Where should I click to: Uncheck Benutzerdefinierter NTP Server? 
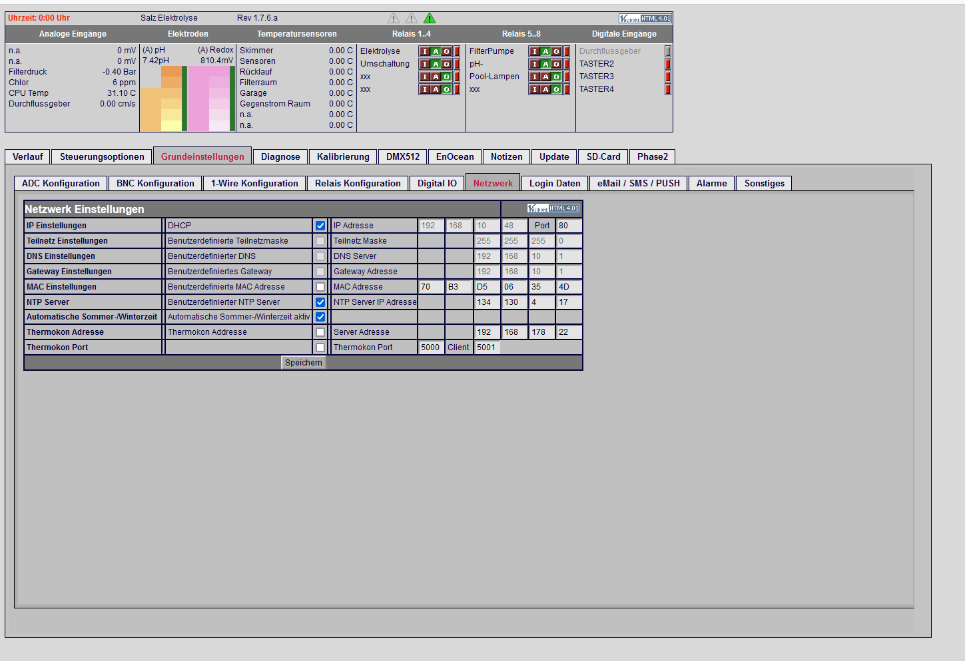tap(320, 302)
